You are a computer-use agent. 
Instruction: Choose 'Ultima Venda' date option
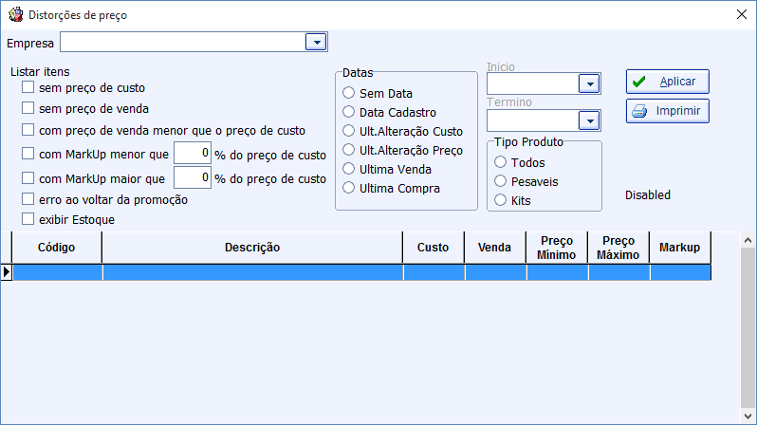click(x=348, y=169)
